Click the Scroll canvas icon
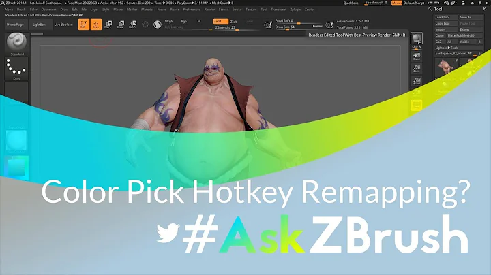The image size is (491, 275). tap(417, 56)
